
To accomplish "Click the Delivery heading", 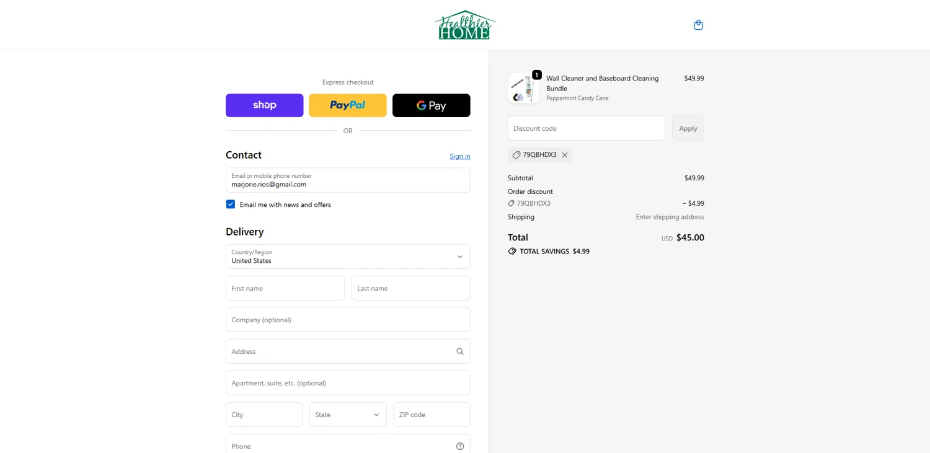I will (x=245, y=232).
